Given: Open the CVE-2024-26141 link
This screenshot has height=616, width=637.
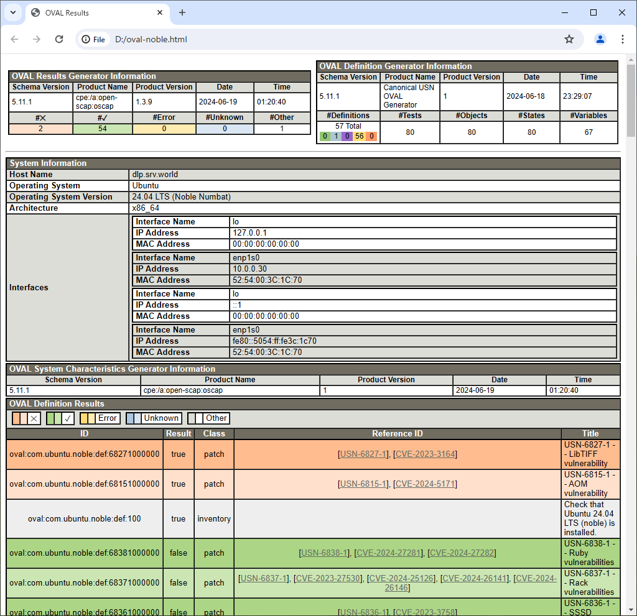Looking at the screenshot, I should (475, 578).
